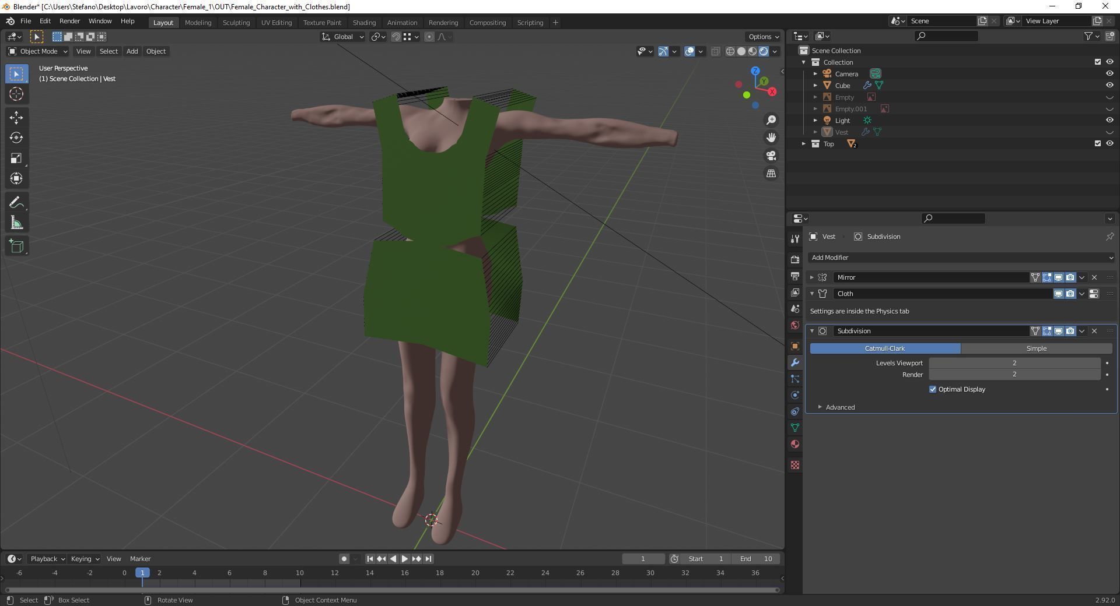
Task: Open the Render menu
Action: coord(69,21)
